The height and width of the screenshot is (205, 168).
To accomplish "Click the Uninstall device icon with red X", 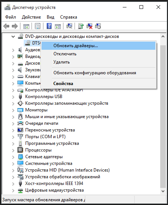I will pos(89,26).
